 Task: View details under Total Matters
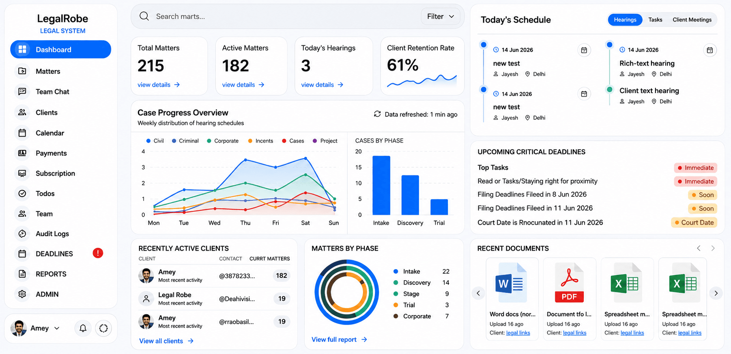[159, 85]
